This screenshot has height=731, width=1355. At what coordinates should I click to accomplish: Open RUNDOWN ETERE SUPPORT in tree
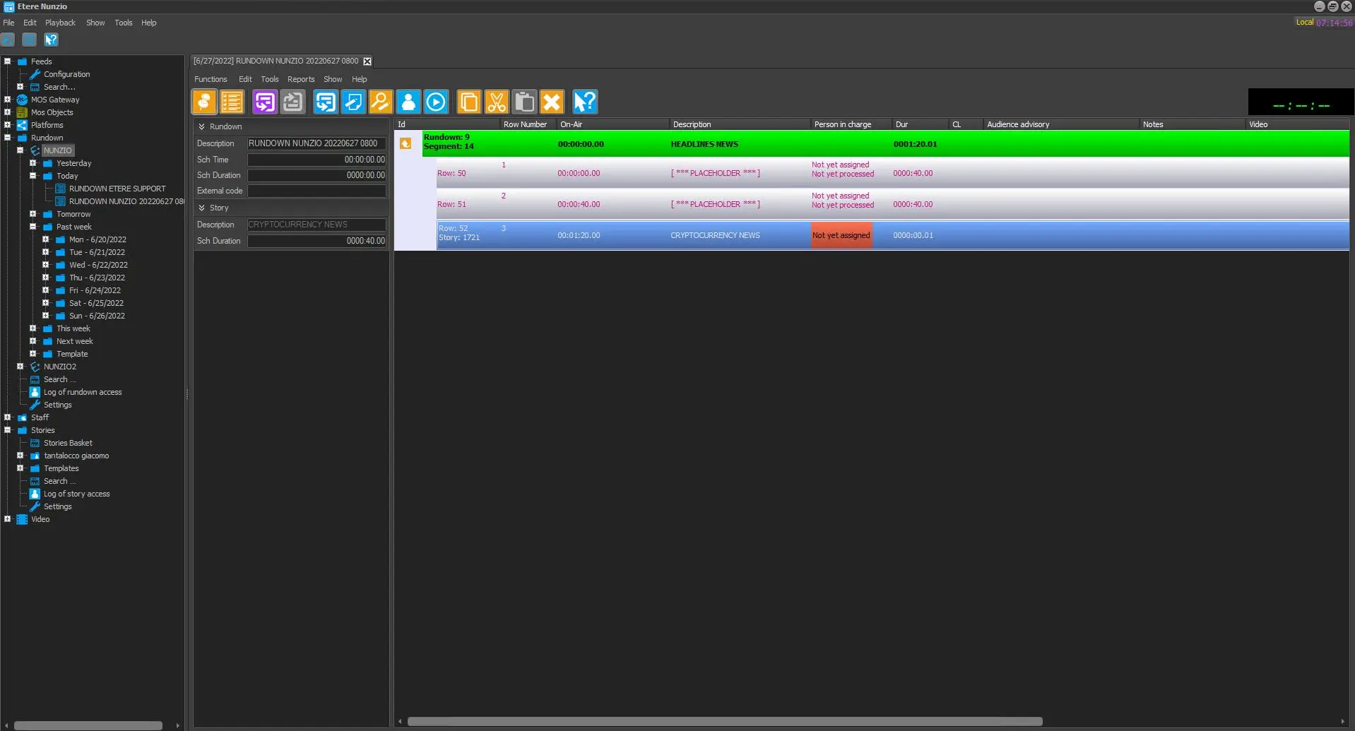tap(117, 189)
